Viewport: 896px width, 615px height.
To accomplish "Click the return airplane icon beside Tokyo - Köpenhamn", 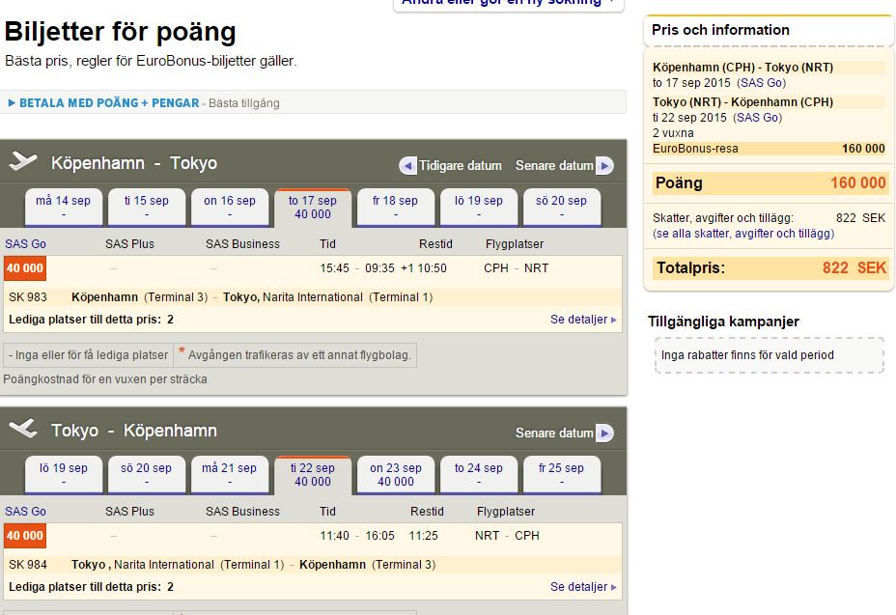I will 22,430.
